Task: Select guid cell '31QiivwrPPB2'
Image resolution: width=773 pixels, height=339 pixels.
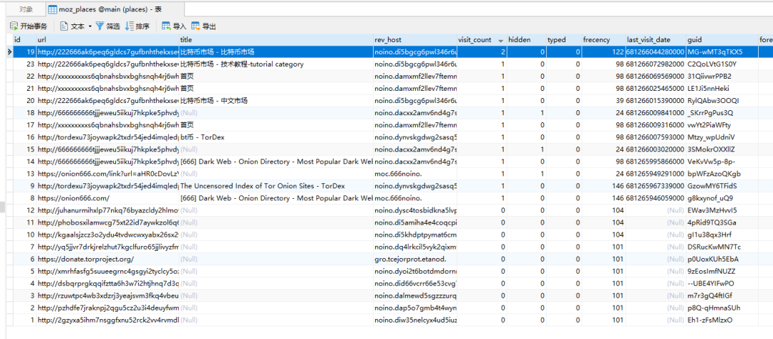Action: pyautogui.click(x=721, y=77)
